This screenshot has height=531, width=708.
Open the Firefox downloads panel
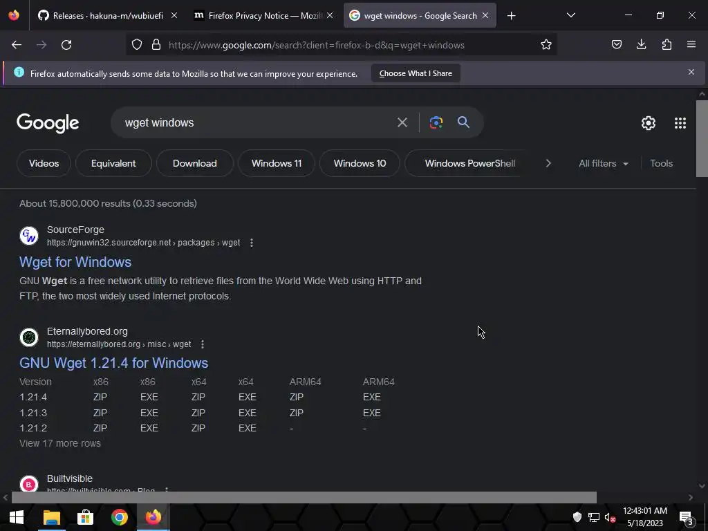pyautogui.click(x=641, y=45)
